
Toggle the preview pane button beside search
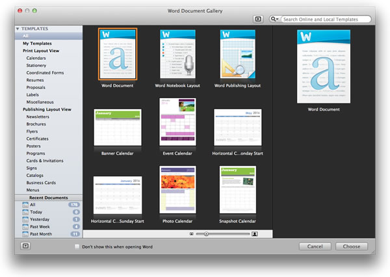(x=258, y=19)
